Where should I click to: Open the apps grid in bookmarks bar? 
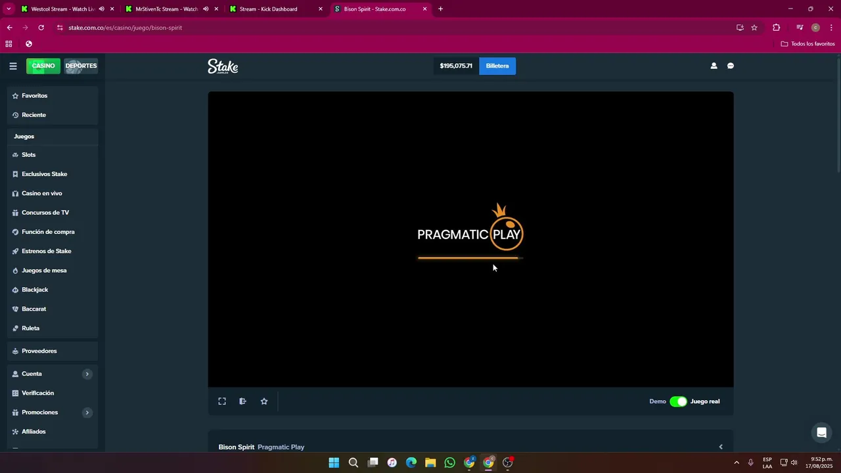tap(9, 44)
